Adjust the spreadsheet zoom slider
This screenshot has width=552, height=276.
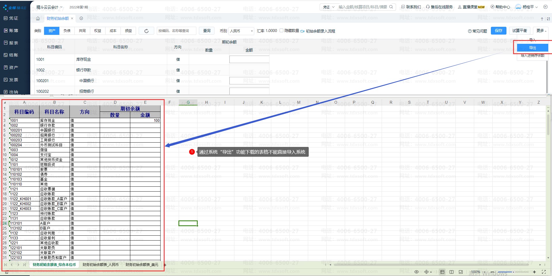(x=513, y=272)
